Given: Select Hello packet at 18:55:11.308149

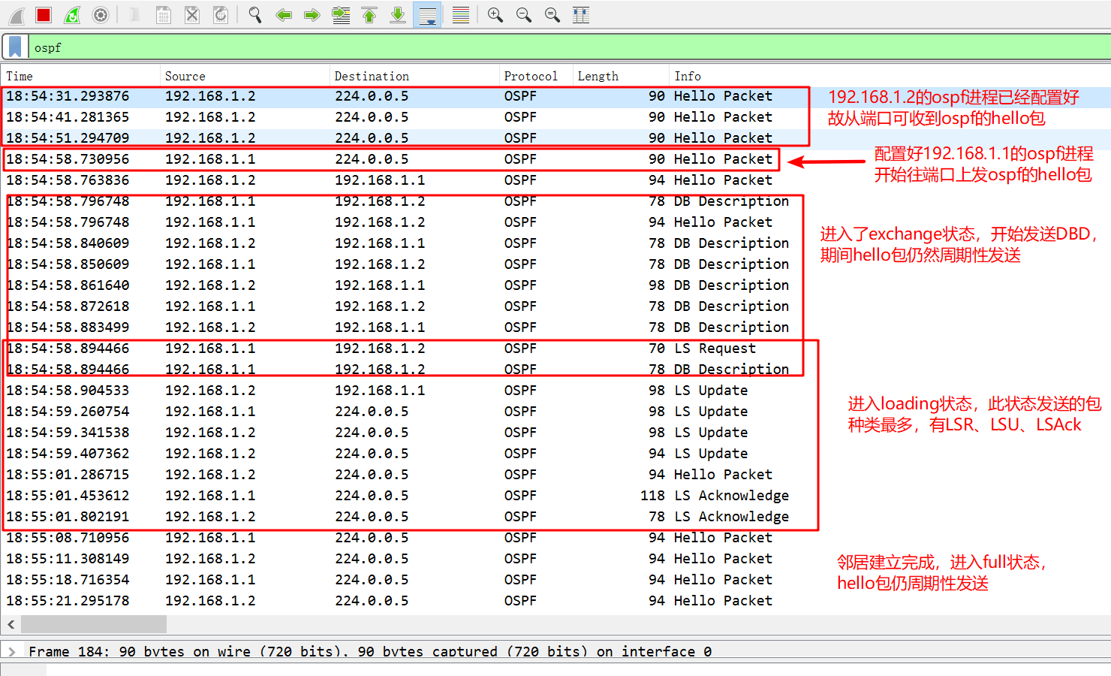Looking at the screenshot, I should point(555,559).
